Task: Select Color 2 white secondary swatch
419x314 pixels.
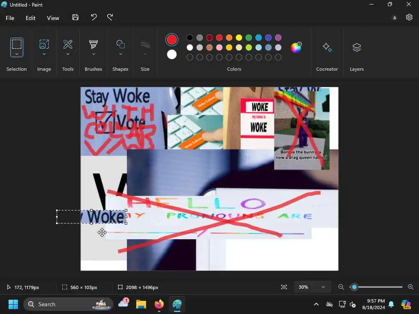Action: [171, 54]
